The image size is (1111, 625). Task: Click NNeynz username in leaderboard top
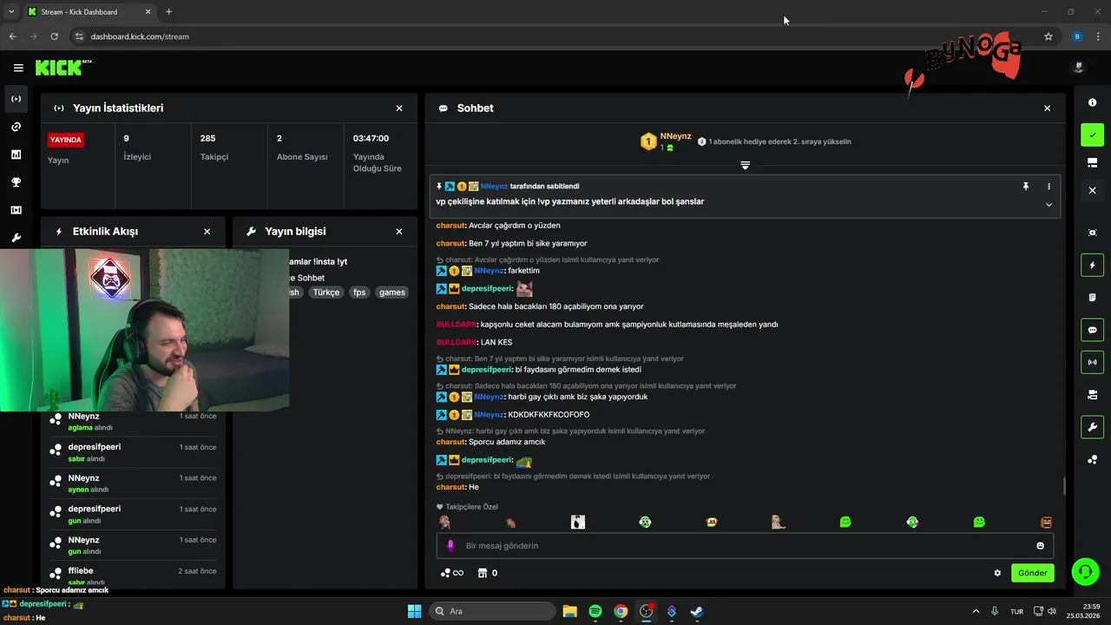pyautogui.click(x=675, y=136)
